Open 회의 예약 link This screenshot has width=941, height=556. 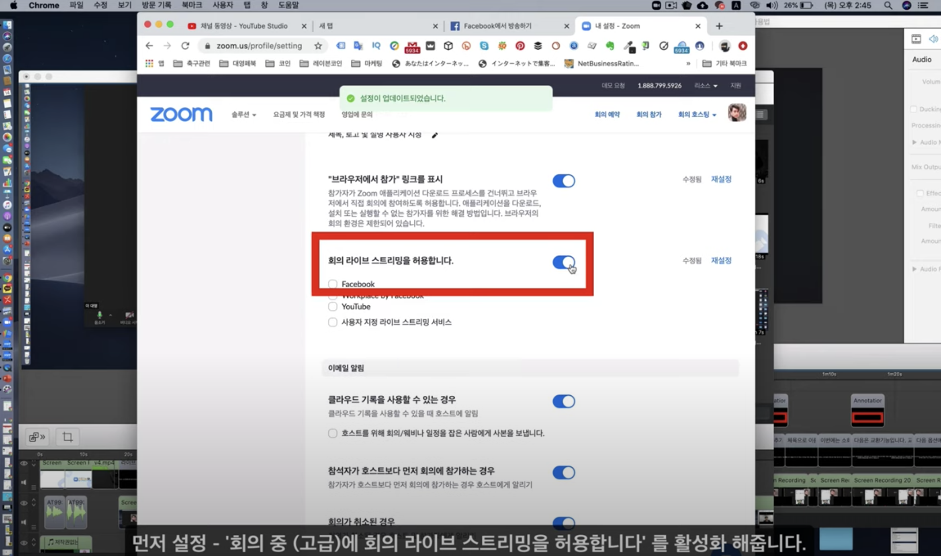pyautogui.click(x=607, y=114)
